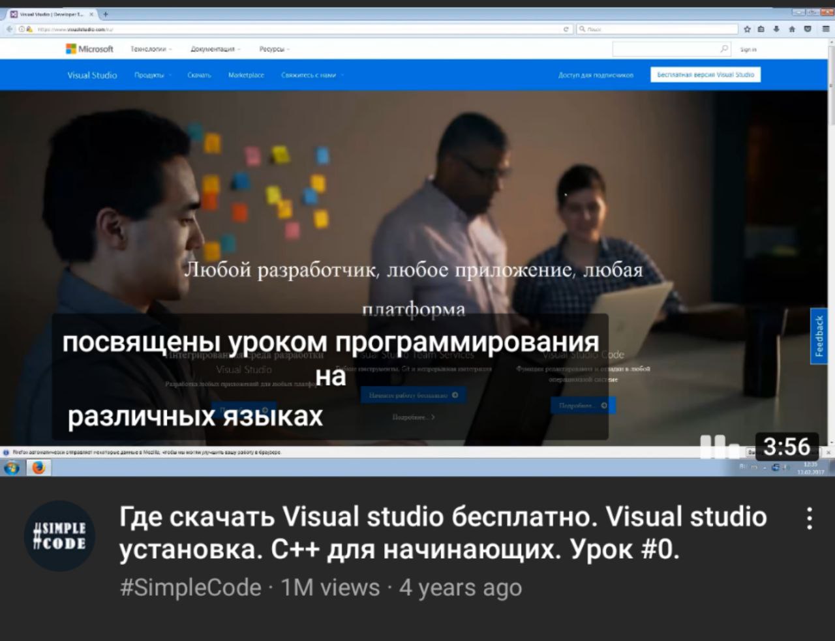The width and height of the screenshot is (835, 641).
Task: Expand the Ресурсы dropdown
Action: (x=275, y=50)
